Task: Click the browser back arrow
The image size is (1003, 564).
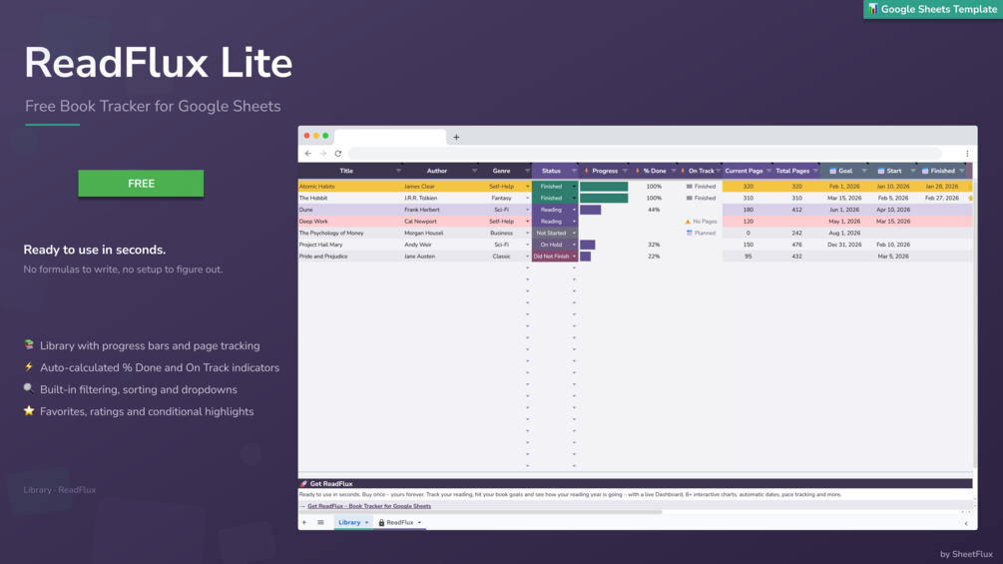Action: (x=308, y=154)
